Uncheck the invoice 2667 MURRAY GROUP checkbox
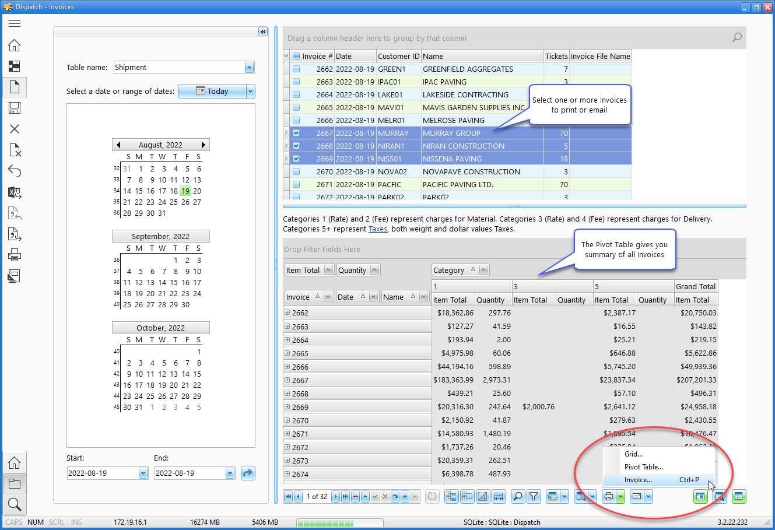Screen dimensions: 775x530 click(296, 133)
